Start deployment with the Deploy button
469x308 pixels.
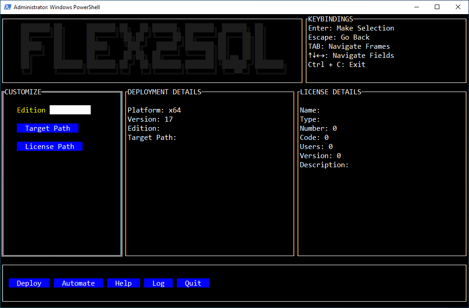(x=29, y=283)
